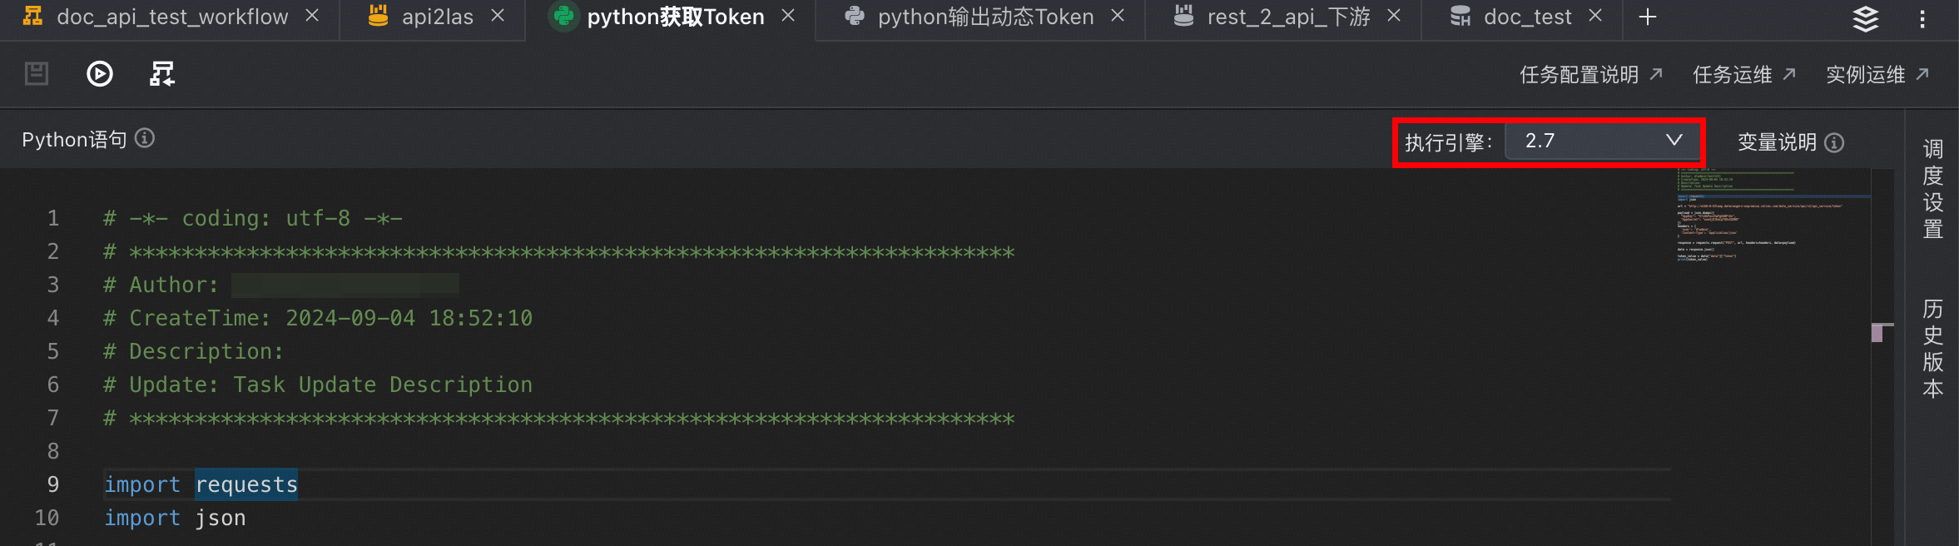Expand the 执行引擎 version dropdown
Image resolution: width=1959 pixels, height=546 pixels.
point(1604,141)
